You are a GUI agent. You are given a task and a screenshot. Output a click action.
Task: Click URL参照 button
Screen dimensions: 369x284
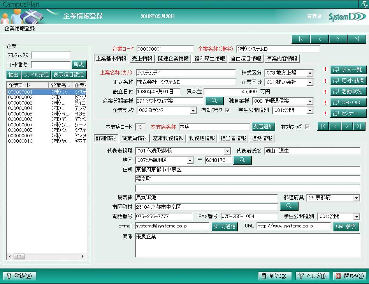pos(346,227)
